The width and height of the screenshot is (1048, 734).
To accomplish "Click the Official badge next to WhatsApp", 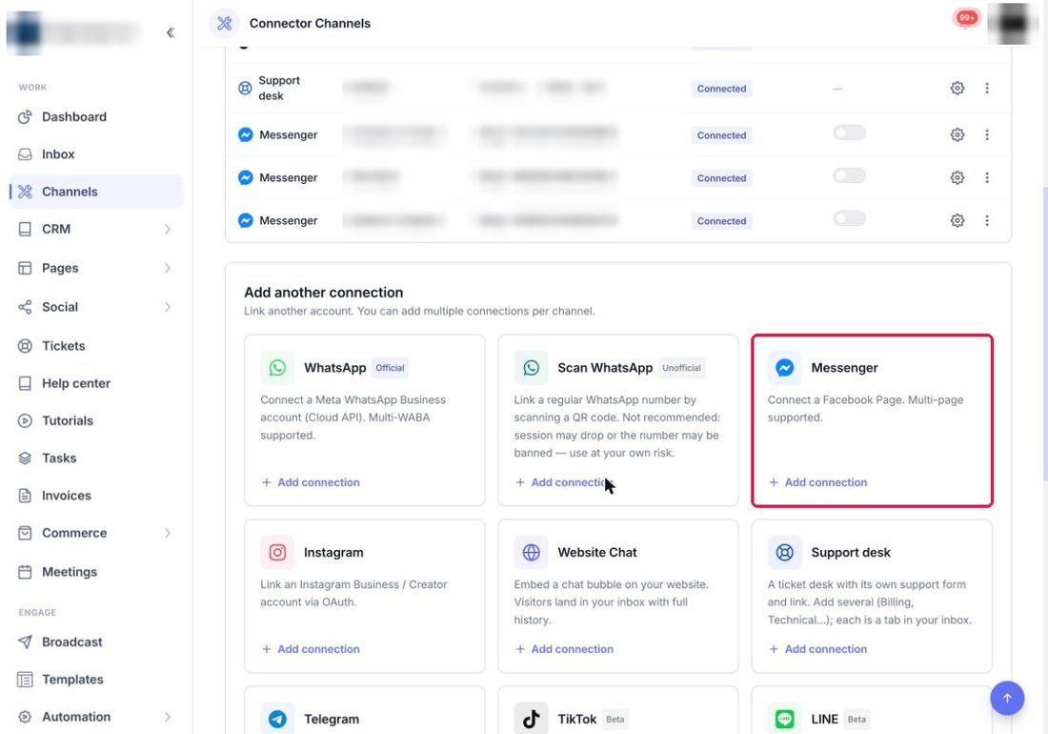I will (x=390, y=368).
